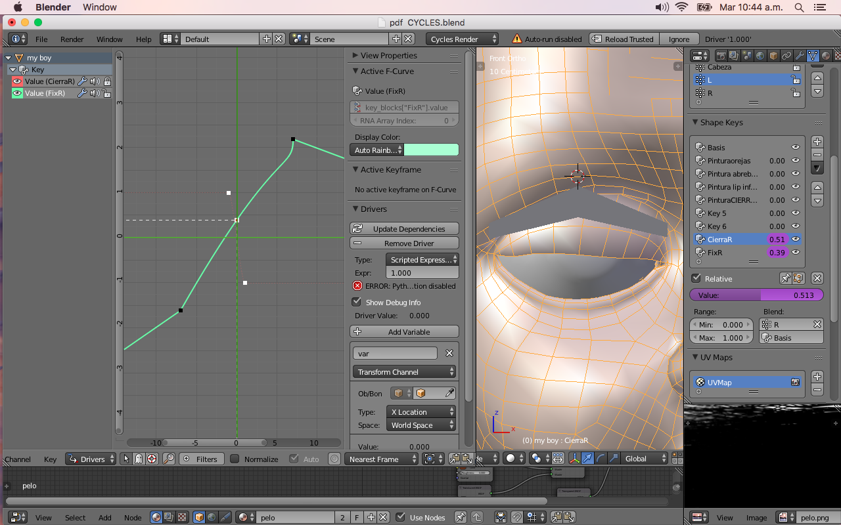Uncheck Show Debug Info
The height and width of the screenshot is (525, 841).
pos(357,302)
